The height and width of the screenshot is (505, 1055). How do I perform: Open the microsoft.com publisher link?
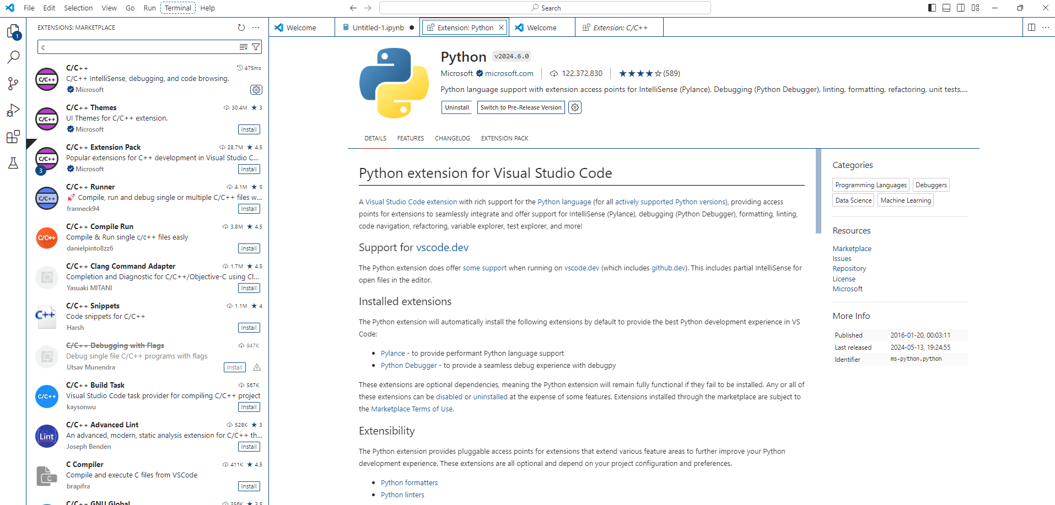coord(509,73)
